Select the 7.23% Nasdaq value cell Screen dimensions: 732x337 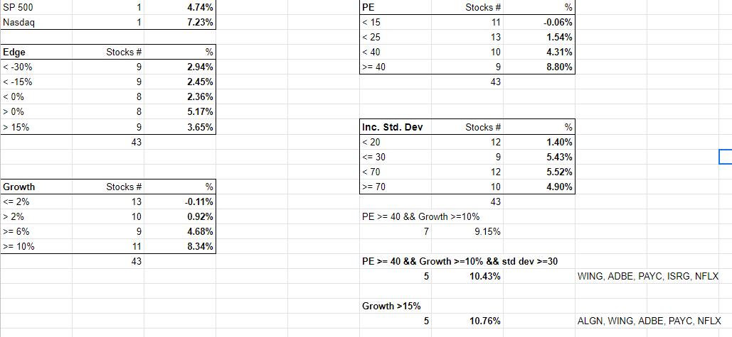point(181,22)
